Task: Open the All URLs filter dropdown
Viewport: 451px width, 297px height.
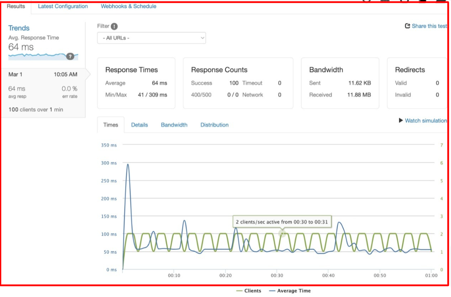Action: [x=151, y=38]
